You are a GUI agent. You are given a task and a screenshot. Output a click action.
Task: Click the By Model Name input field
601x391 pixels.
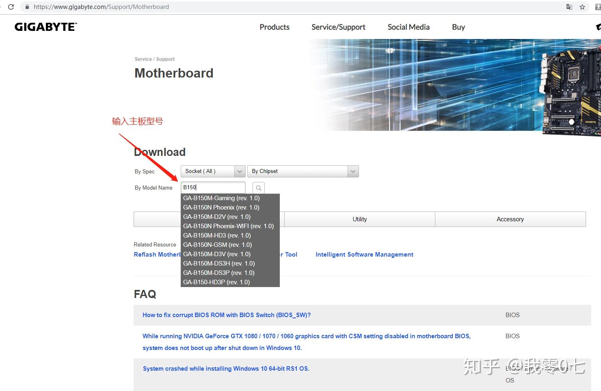[x=213, y=188]
